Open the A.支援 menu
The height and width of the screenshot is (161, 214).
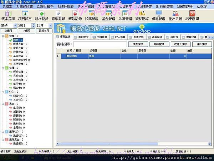[x=202, y=6]
